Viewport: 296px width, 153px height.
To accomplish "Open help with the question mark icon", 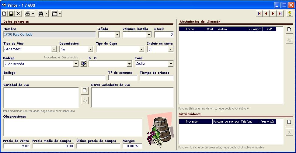I will click(290, 14).
